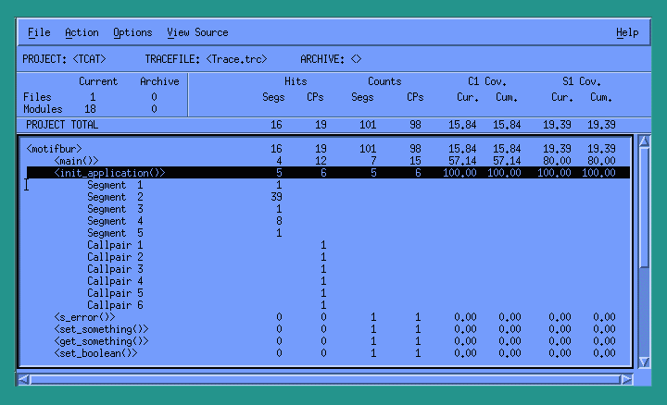Click the vertical scrollbar thumb
This screenshot has width=667, height=405.
645,208
